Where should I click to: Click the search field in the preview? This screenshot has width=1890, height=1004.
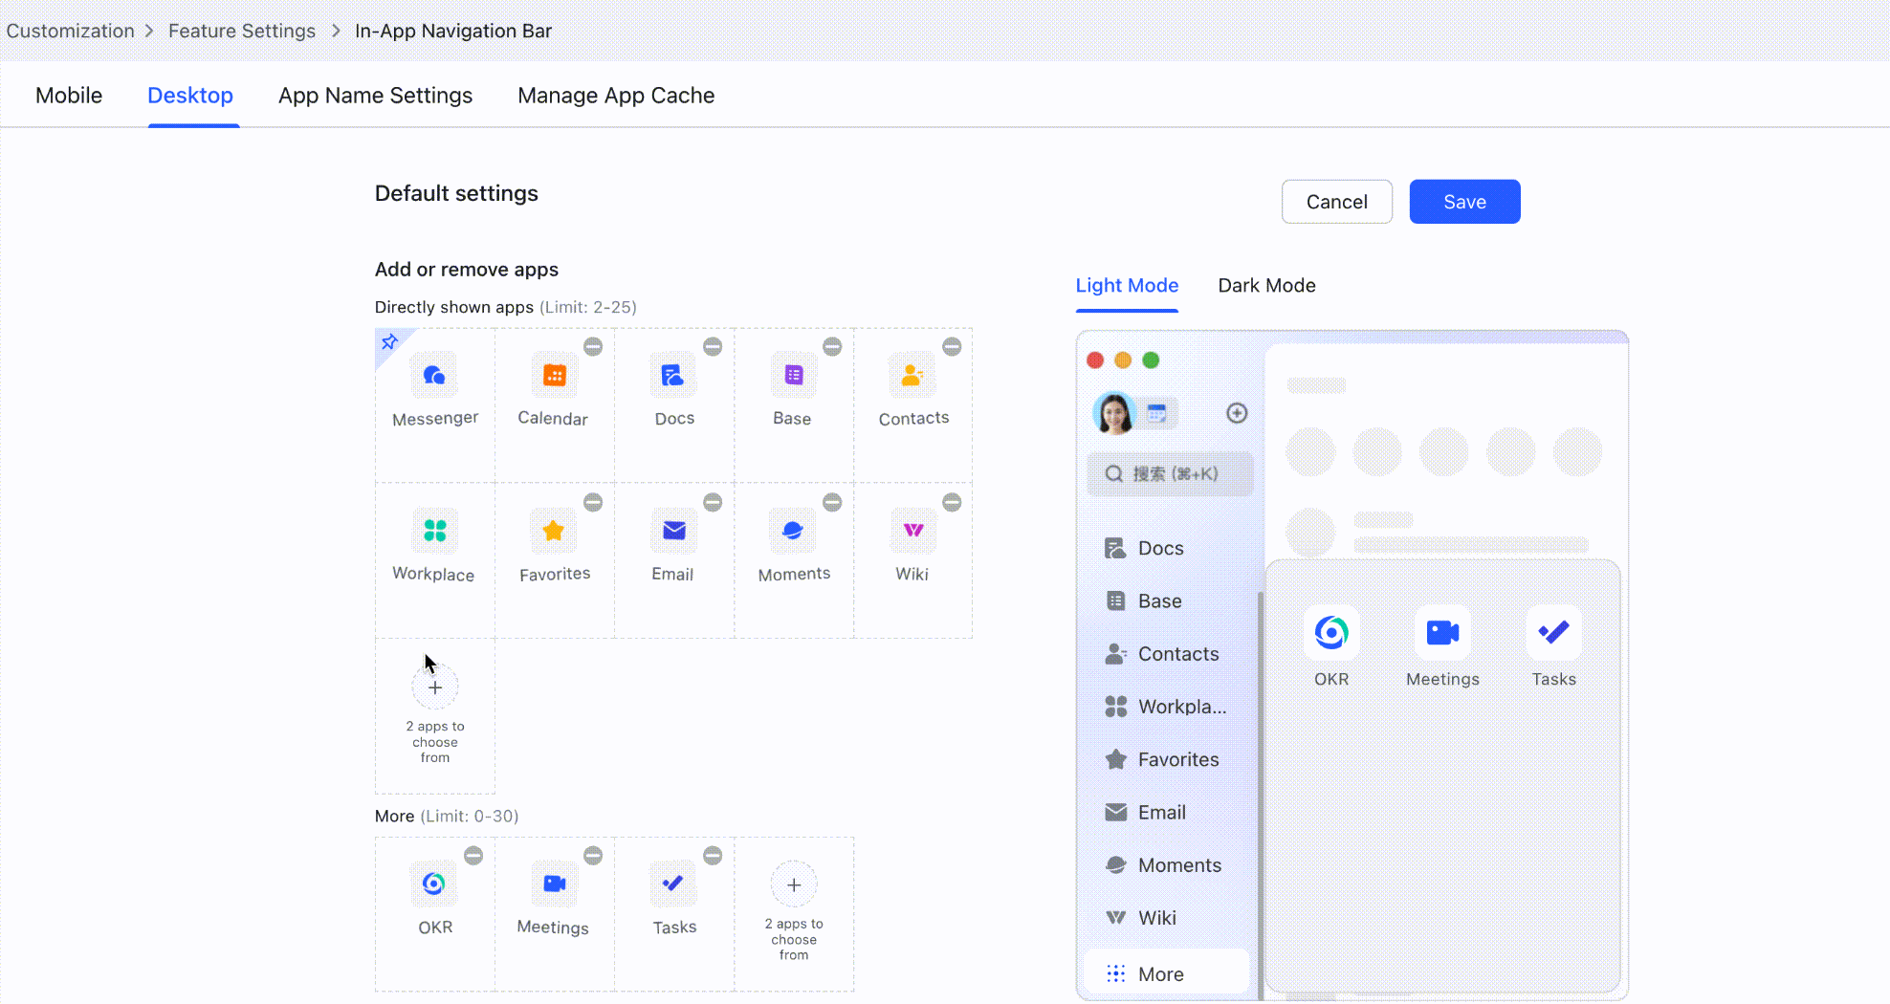1169,473
